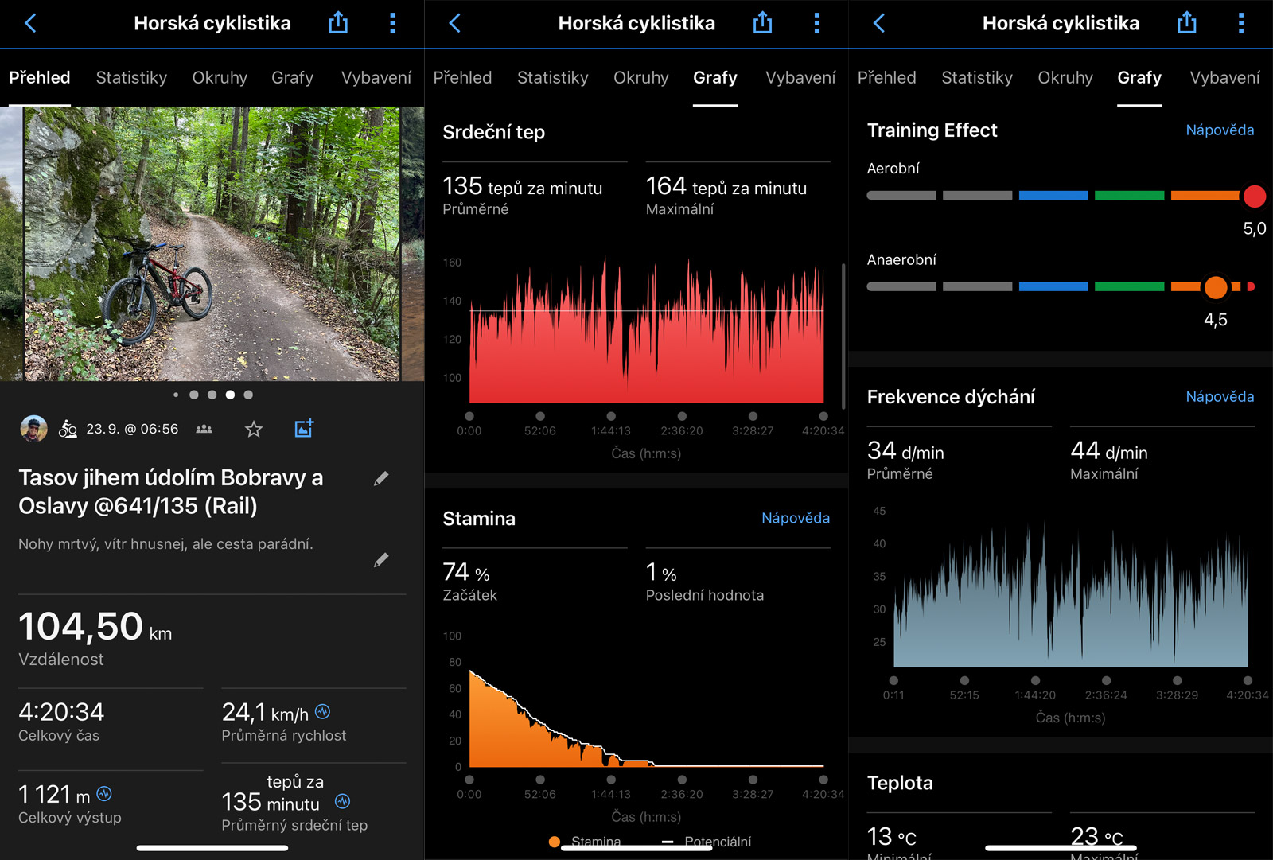This screenshot has width=1273, height=860.
Task: Tap the bike trail photo
Action: pyautogui.click(x=212, y=243)
